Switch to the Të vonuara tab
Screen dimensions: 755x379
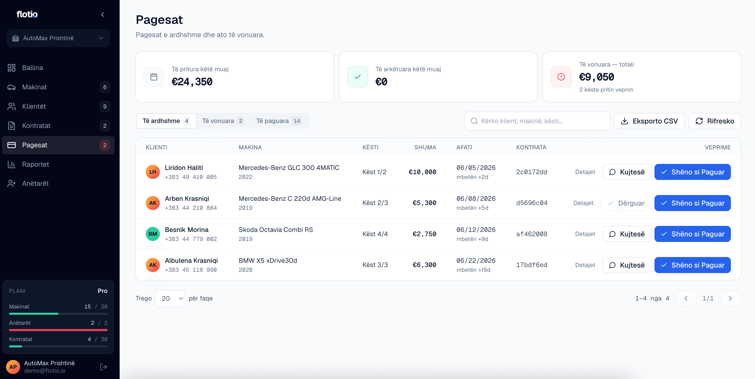[223, 121]
